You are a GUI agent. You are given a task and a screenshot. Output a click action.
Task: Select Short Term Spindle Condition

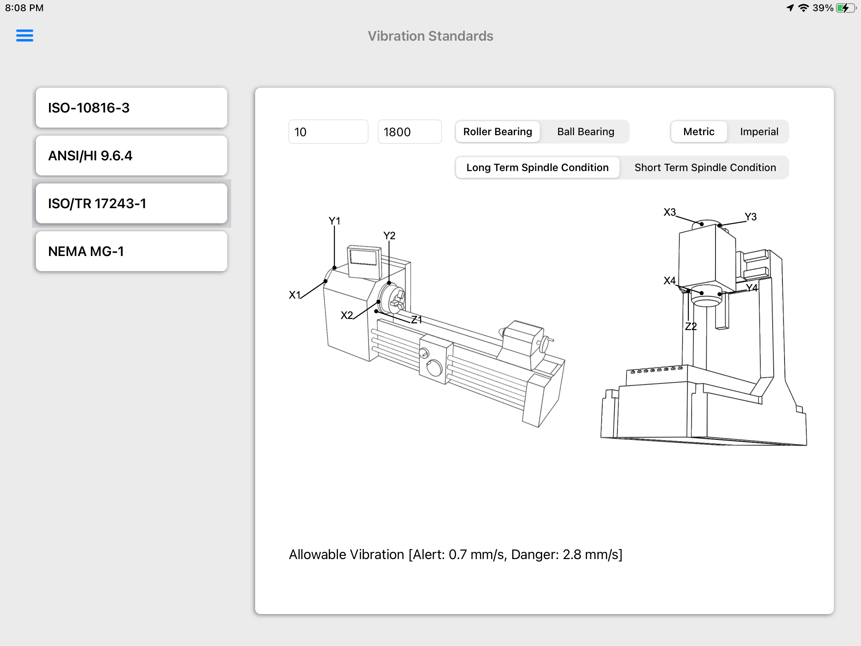point(705,167)
